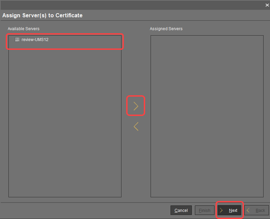Go back using the Back label

point(260,211)
